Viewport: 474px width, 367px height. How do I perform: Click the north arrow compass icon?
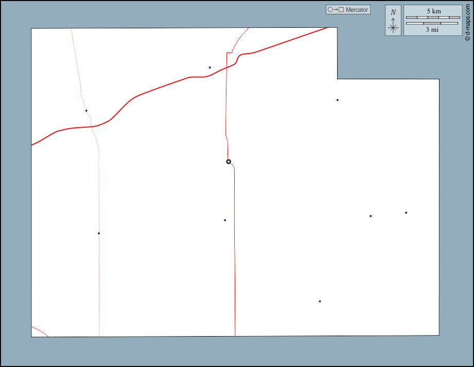point(393,21)
